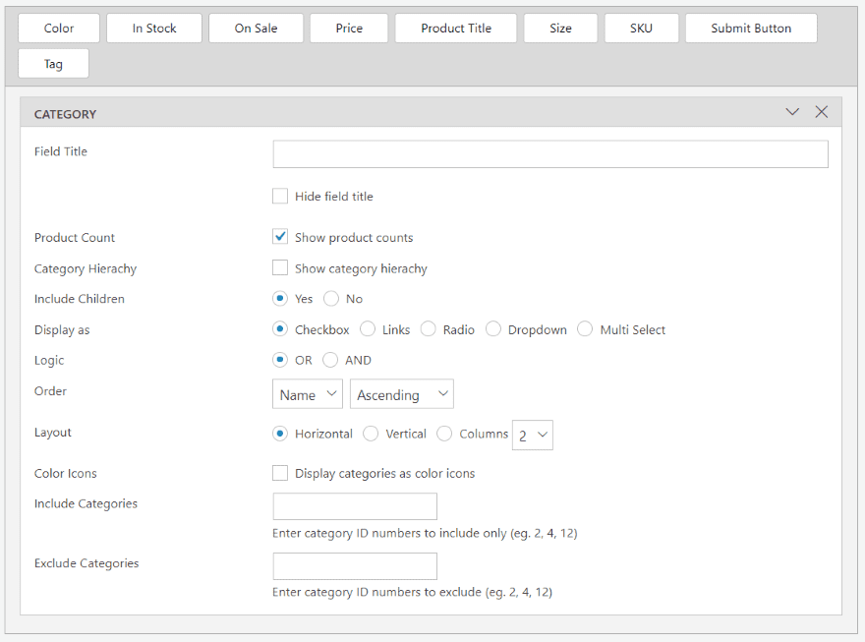865x642 pixels.
Task: Choose Dropdown as display type
Action: (x=493, y=329)
